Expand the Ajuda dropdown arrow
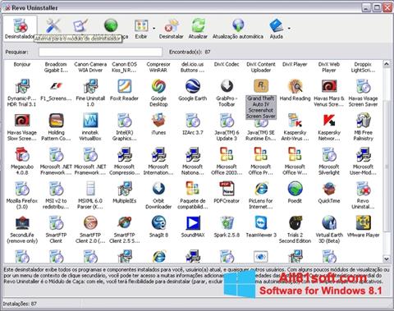This screenshot has height=311, width=394. click(x=289, y=28)
